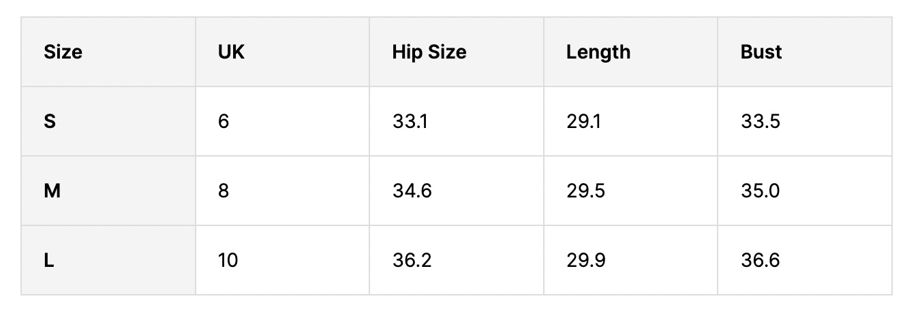Screen dimensions: 920x320
Task: Select UK size 8 cell
Action: click(x=224, y=191)
